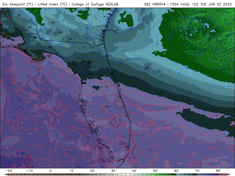This screenshot has width=235, height=176.
Task: Click the "College of DuPage NEXLAB" text
Action: [x=95, y=4]
